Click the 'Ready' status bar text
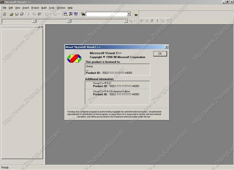 5,167
